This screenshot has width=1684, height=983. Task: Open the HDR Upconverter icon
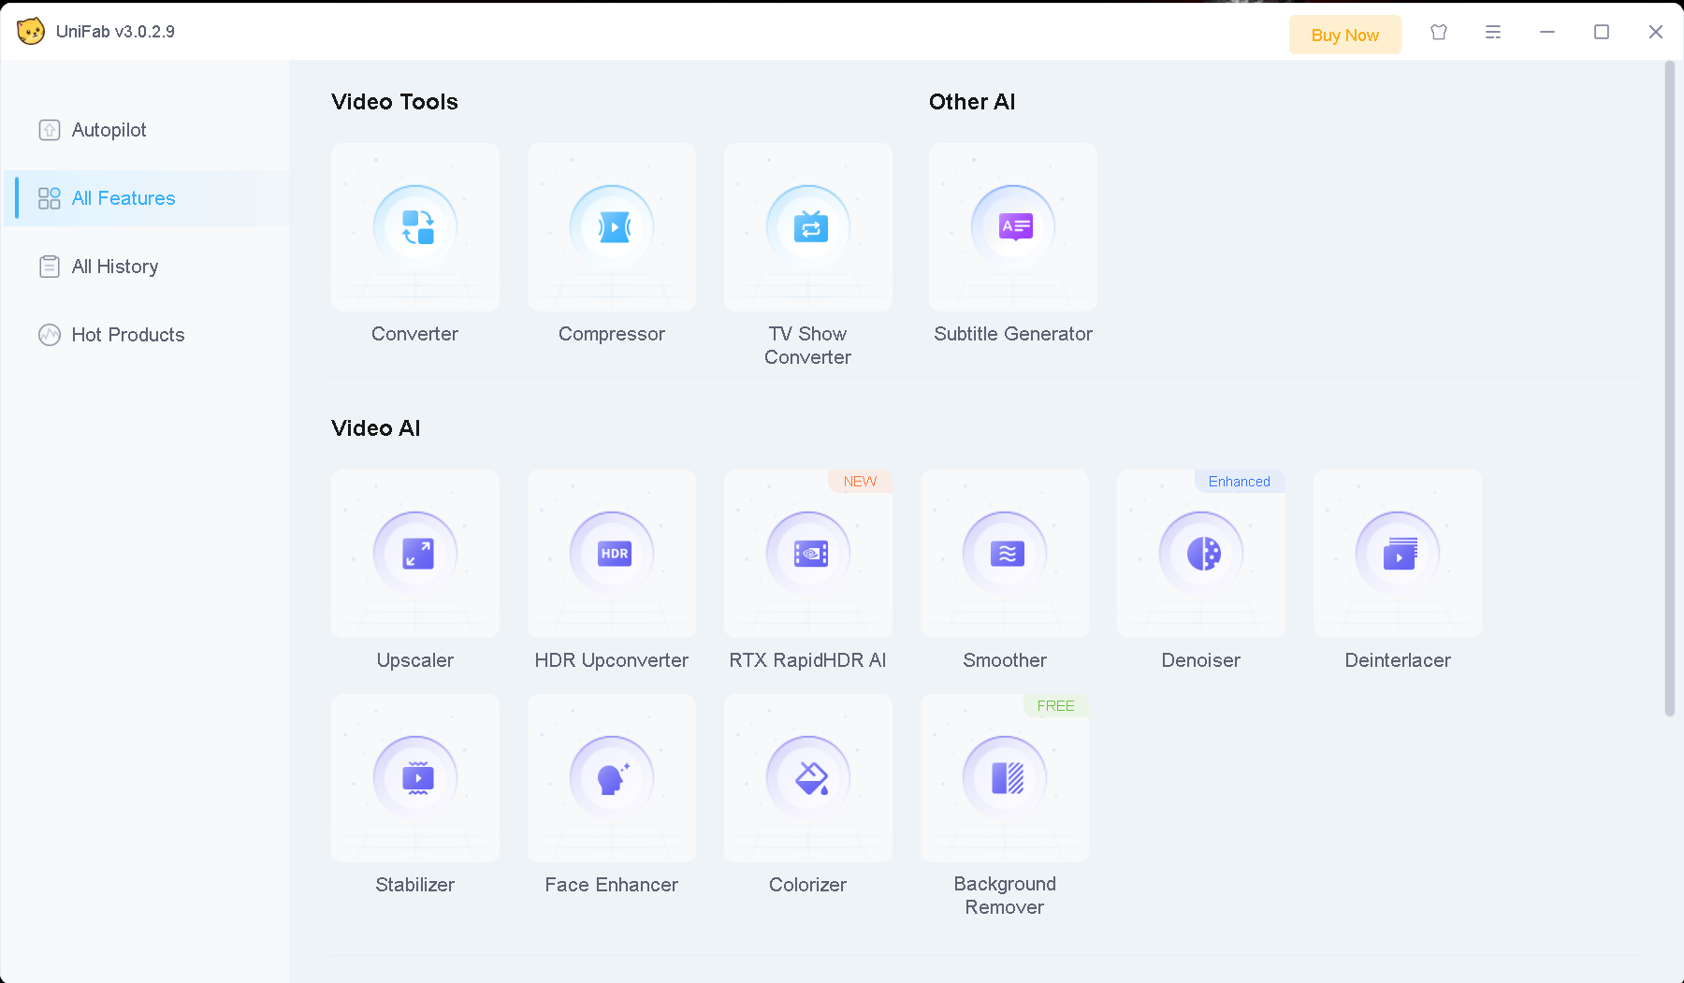[x=612, y=554]
